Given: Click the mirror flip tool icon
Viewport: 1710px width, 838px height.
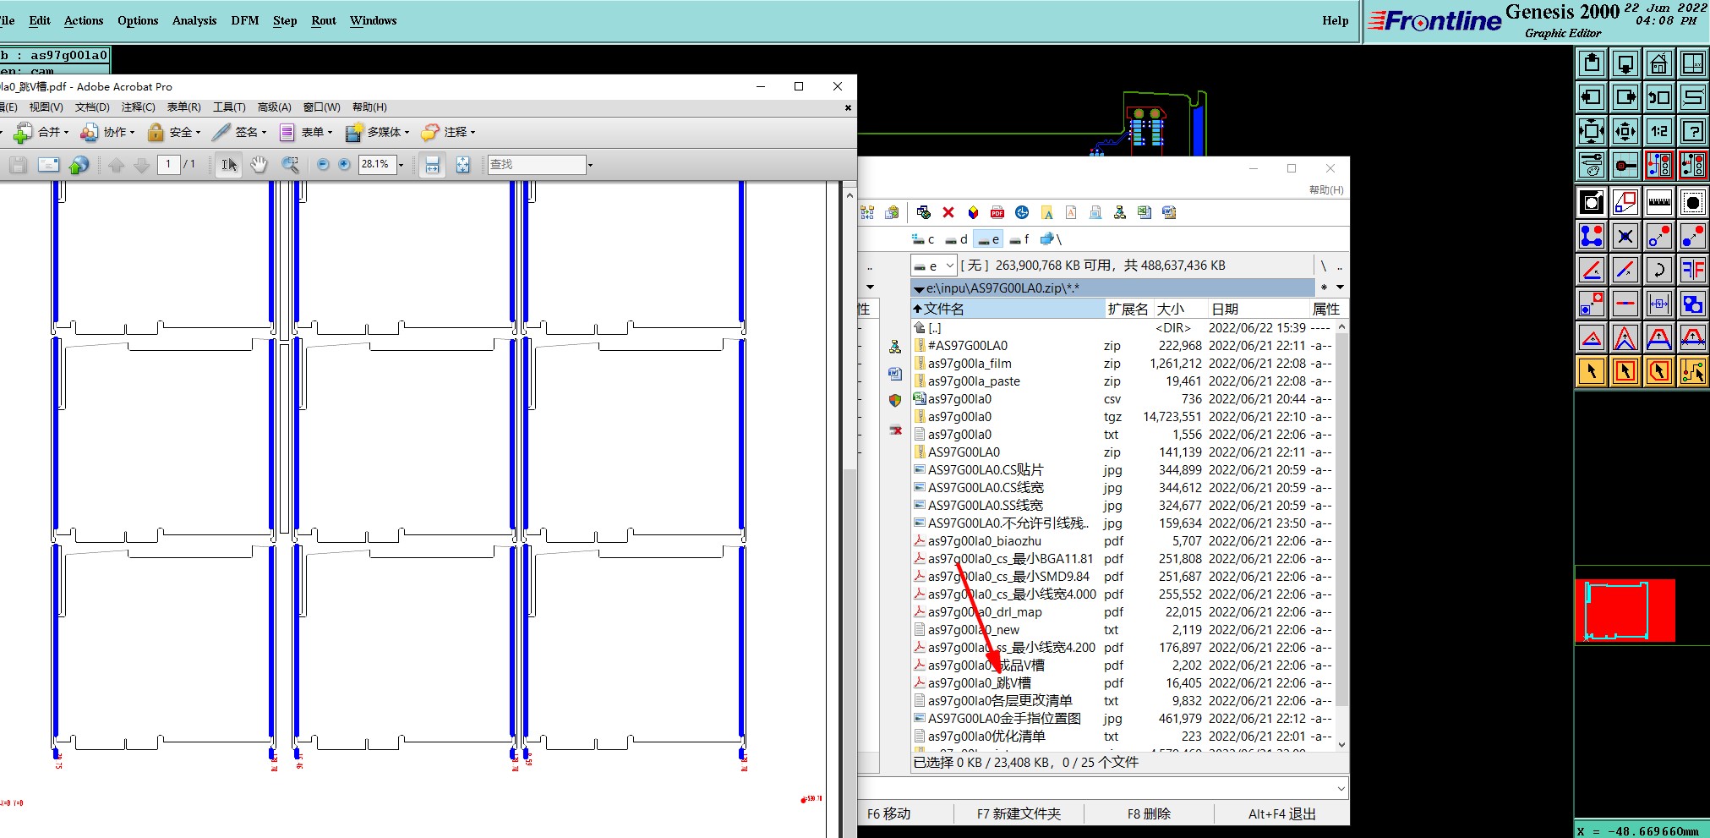Looking at the screenshot, I should [1692, 270].
